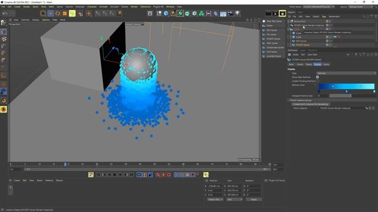Image resolution: width=378 pixels, height=212 pixels.
Task: Toggle layer box of Particle Fluid object row
Action: pos(327,21)
